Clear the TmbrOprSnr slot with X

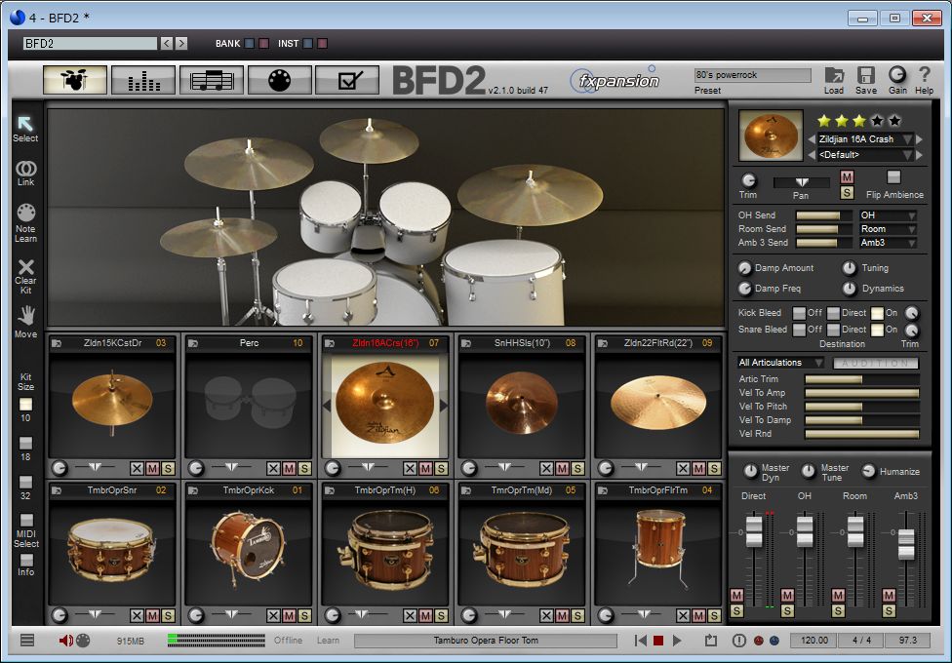tap(137, 615)
